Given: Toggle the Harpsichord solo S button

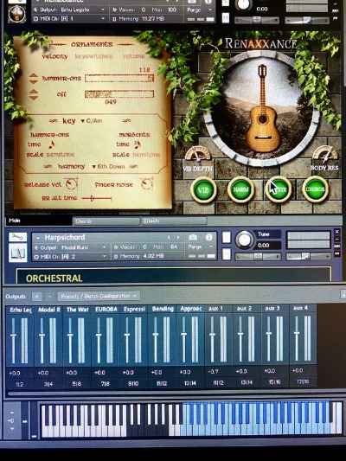Looking at the screenshot, I should (226, 238).
